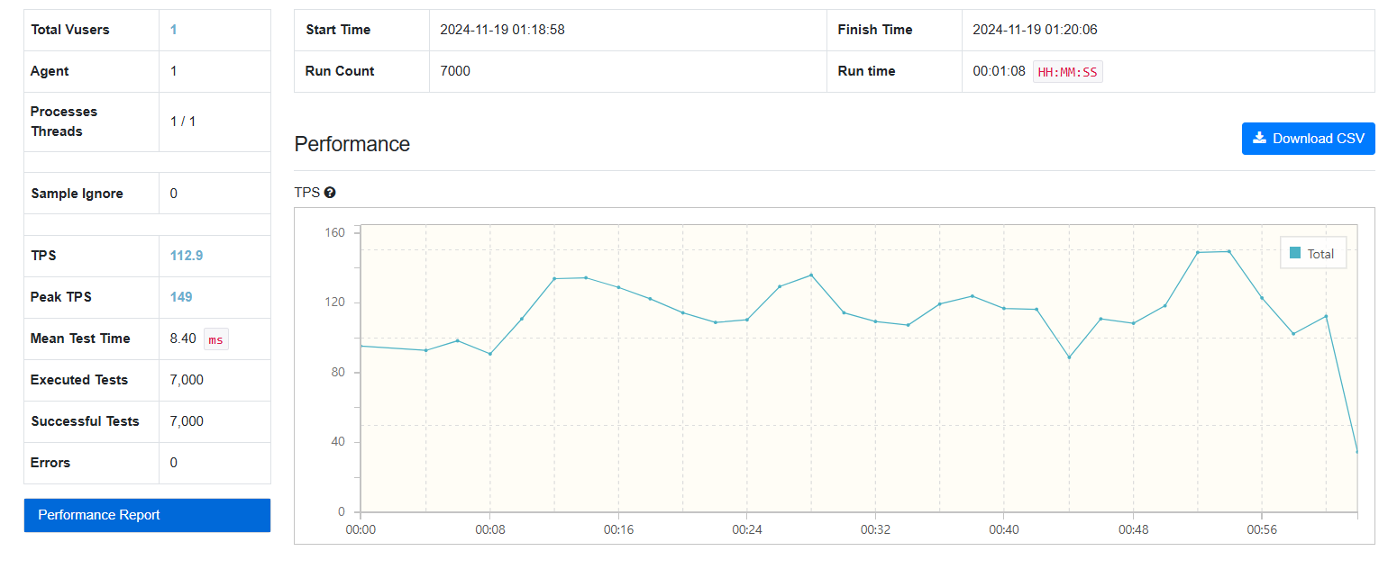Click the Successful Tests label
Viewport: 1388px width, 569px height.
click(85, 421)
